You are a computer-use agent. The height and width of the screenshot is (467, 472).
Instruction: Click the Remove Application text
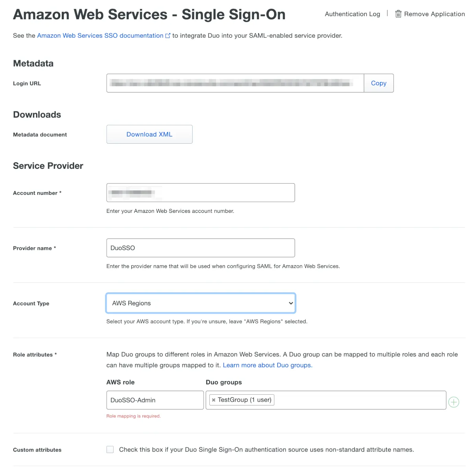434,14
